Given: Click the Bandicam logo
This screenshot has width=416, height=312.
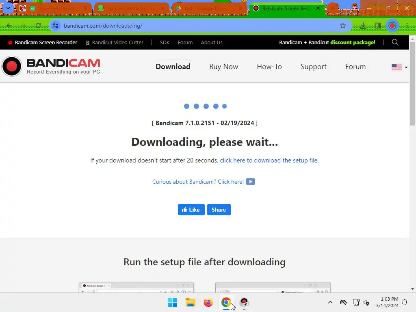Looking at the screenshot, I should pyautogui.click(x=51, y=66).
